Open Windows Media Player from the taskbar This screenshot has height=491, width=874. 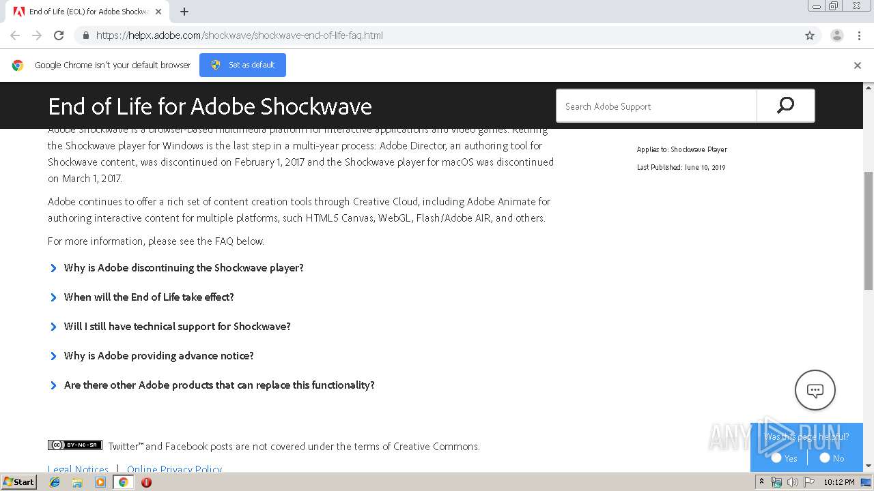[100, 482]
